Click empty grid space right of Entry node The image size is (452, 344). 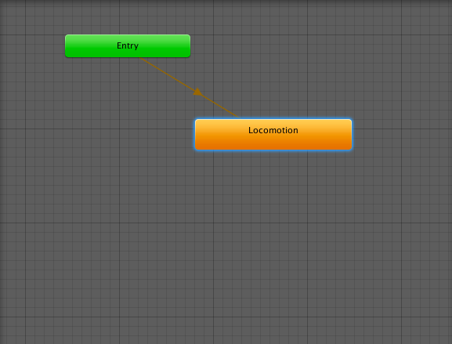(288, 46)
